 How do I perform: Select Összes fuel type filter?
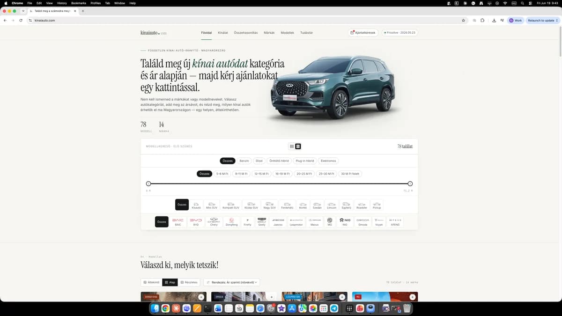pyautogui.click(x=228, y=161)
